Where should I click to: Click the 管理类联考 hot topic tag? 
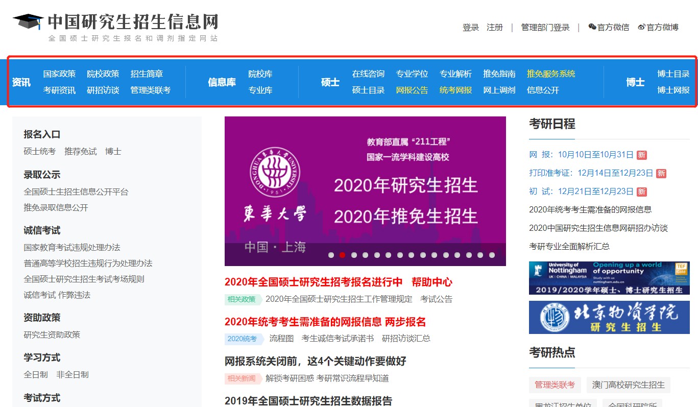point(555,385)
